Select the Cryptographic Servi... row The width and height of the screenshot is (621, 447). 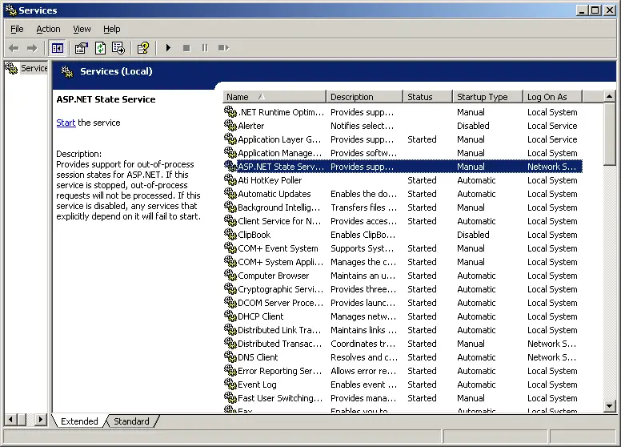pyautogui.click(x=403, y=289)
